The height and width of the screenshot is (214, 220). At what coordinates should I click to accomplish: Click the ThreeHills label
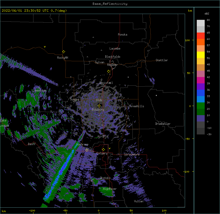tap(136, 106)
